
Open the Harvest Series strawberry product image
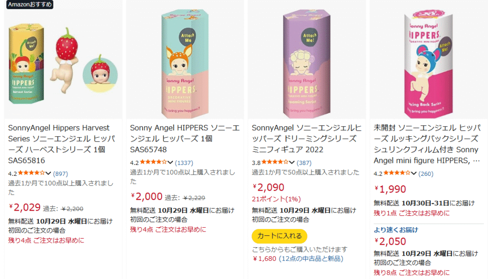63,59
